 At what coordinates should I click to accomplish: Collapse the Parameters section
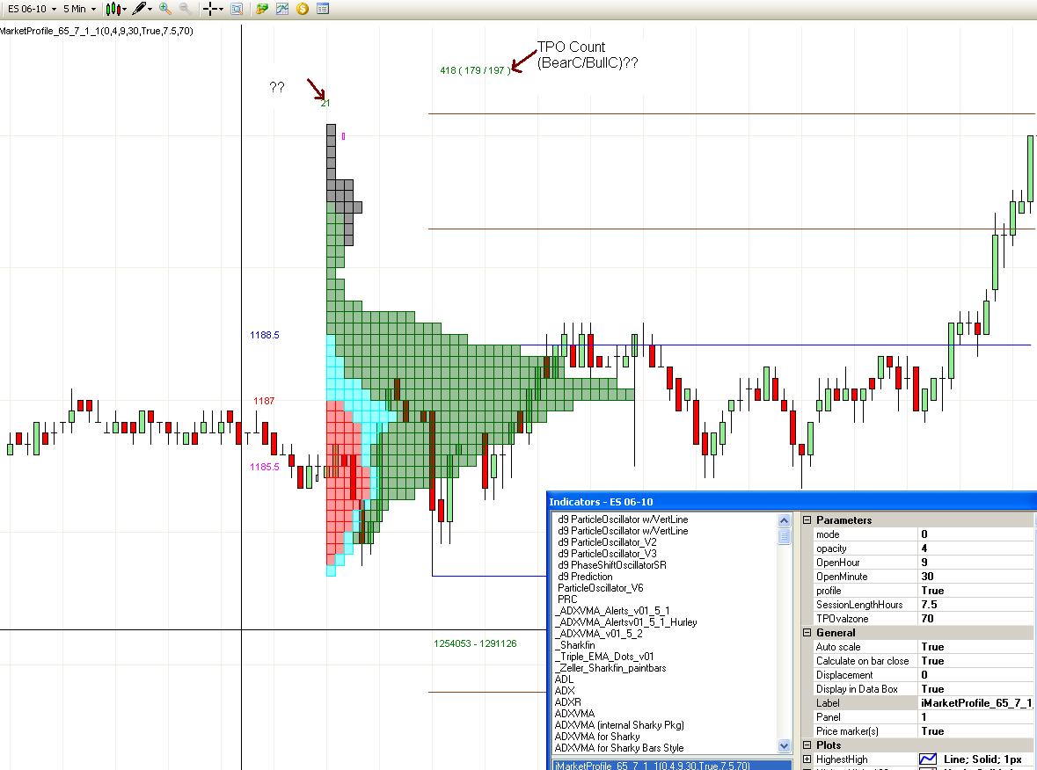tap(807, 520)
